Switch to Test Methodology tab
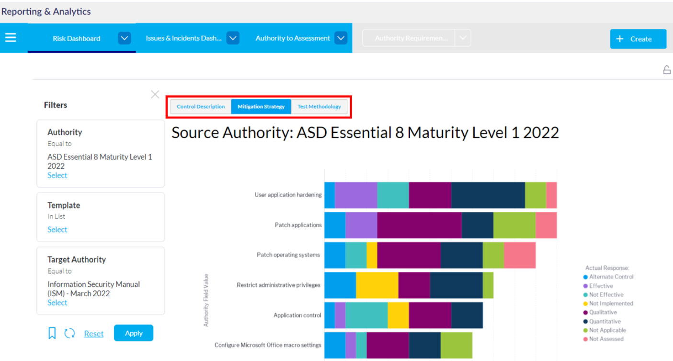 (319, 106)
